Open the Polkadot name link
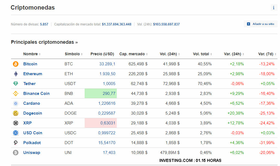The image size is (280, 166). point(32,143)
